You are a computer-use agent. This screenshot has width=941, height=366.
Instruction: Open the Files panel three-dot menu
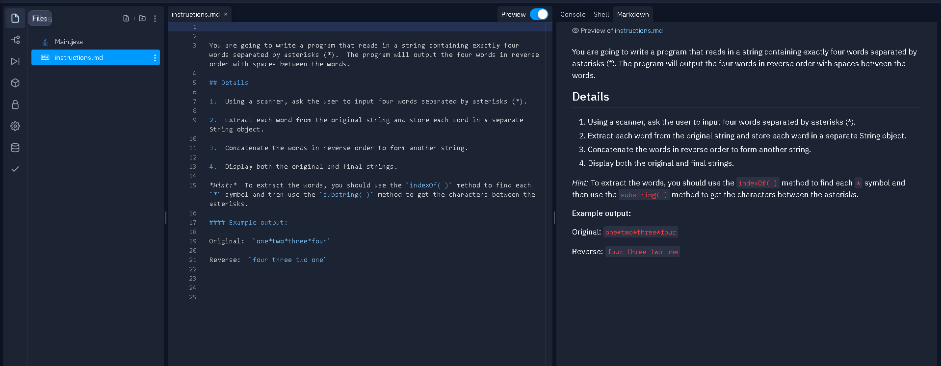[x=155, y=18]
